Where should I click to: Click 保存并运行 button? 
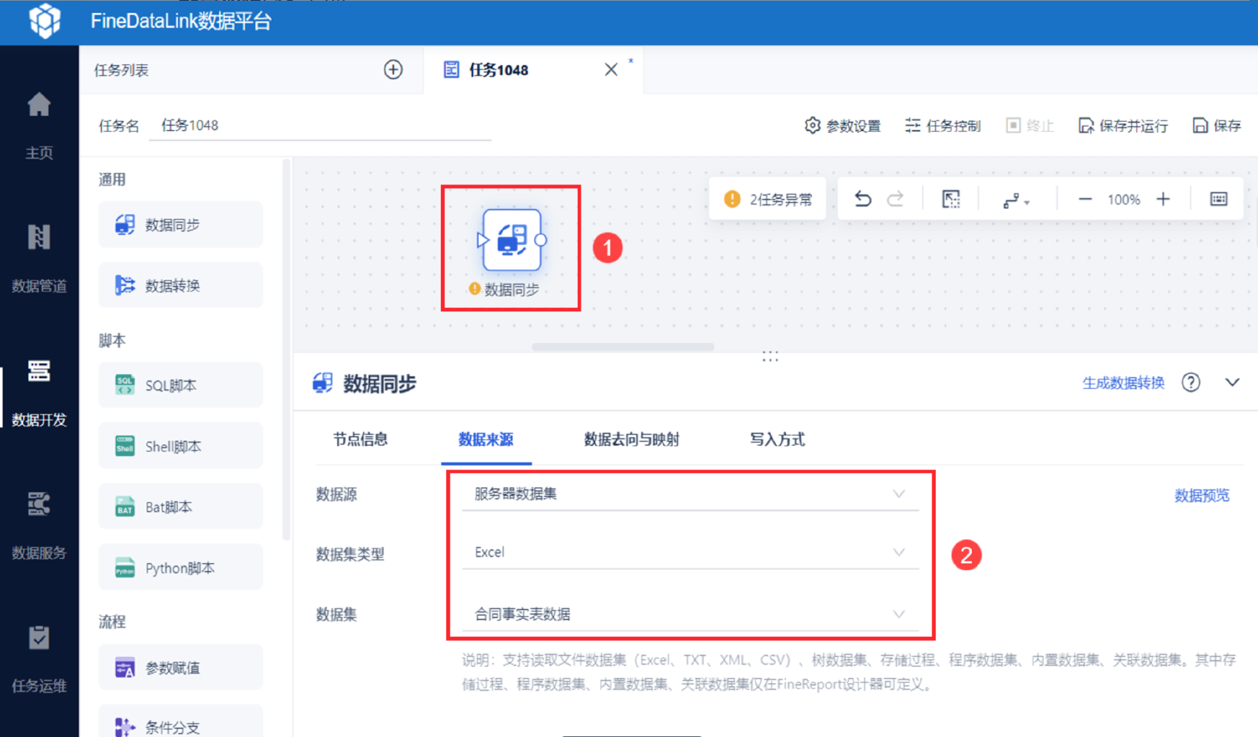1124,126
